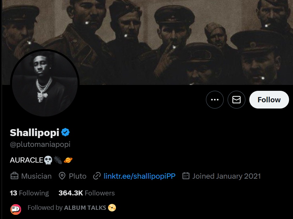The height and width of the screenshot is (219, 293).
Task: Follow the Shallipopi account
Action: pyautogui.click(x=269, y=100)
